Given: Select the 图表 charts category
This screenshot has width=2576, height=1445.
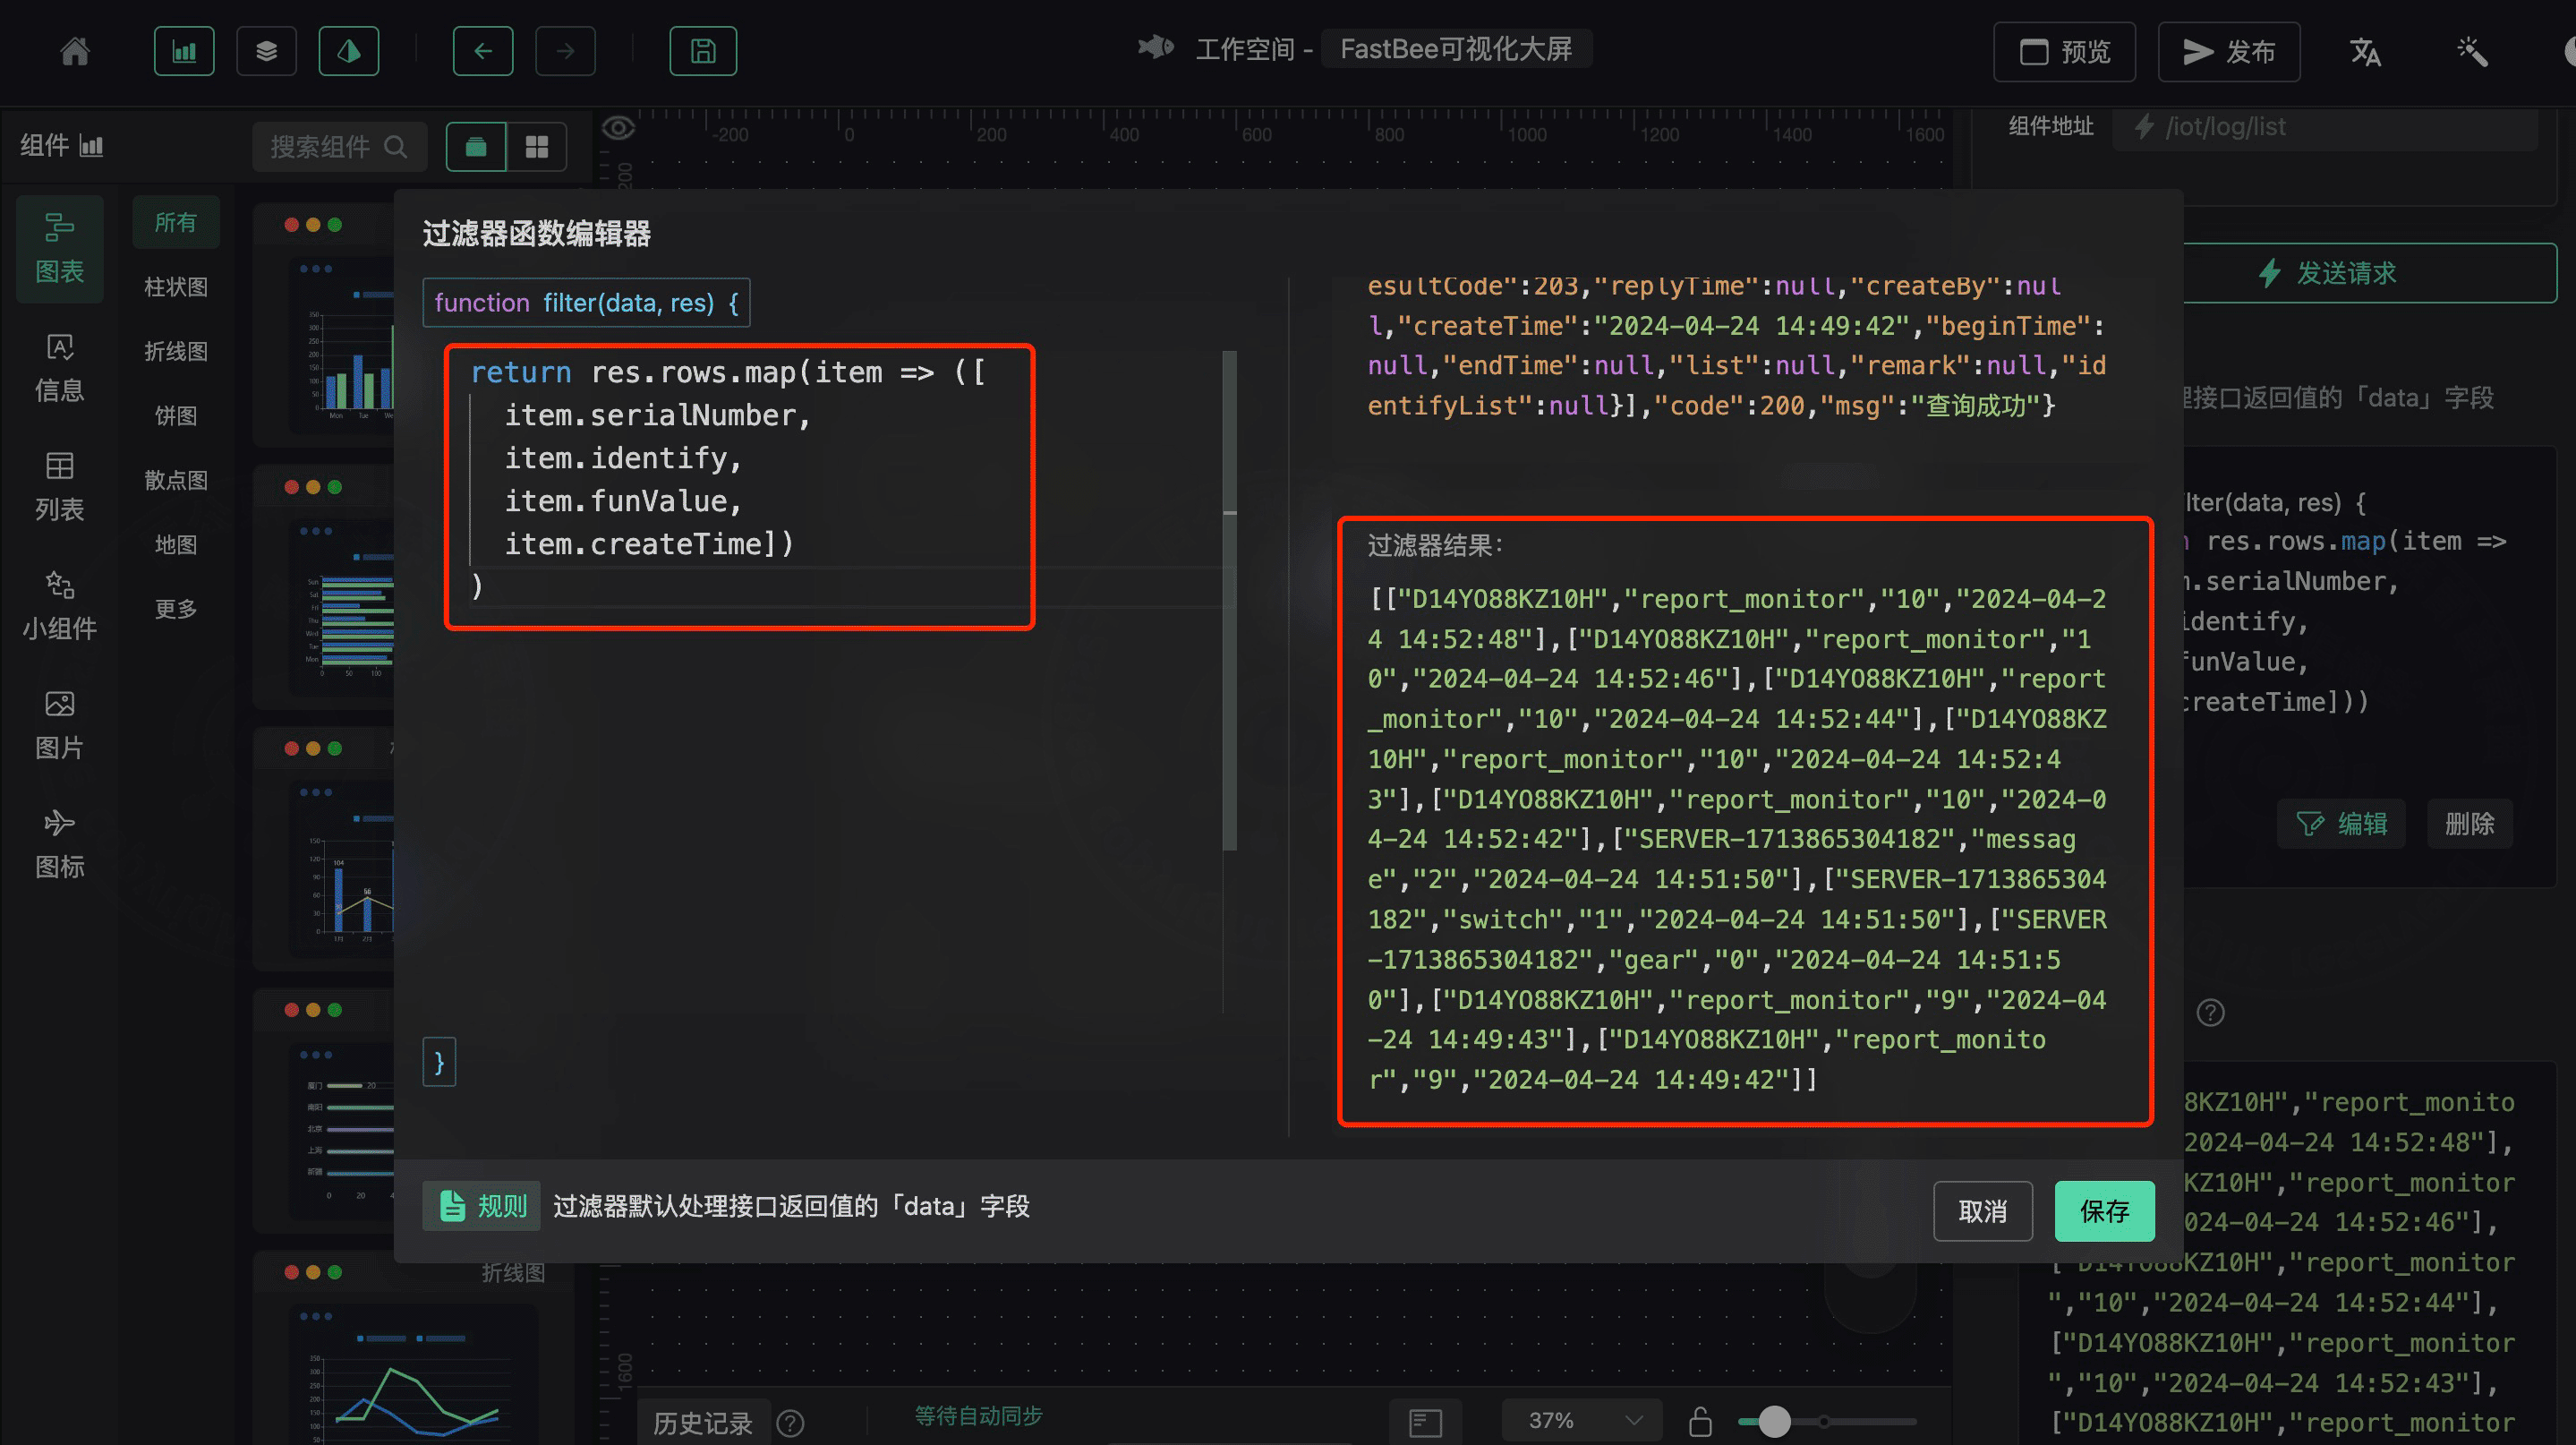Looking at the screenshot, I should [x=60, y=249].
